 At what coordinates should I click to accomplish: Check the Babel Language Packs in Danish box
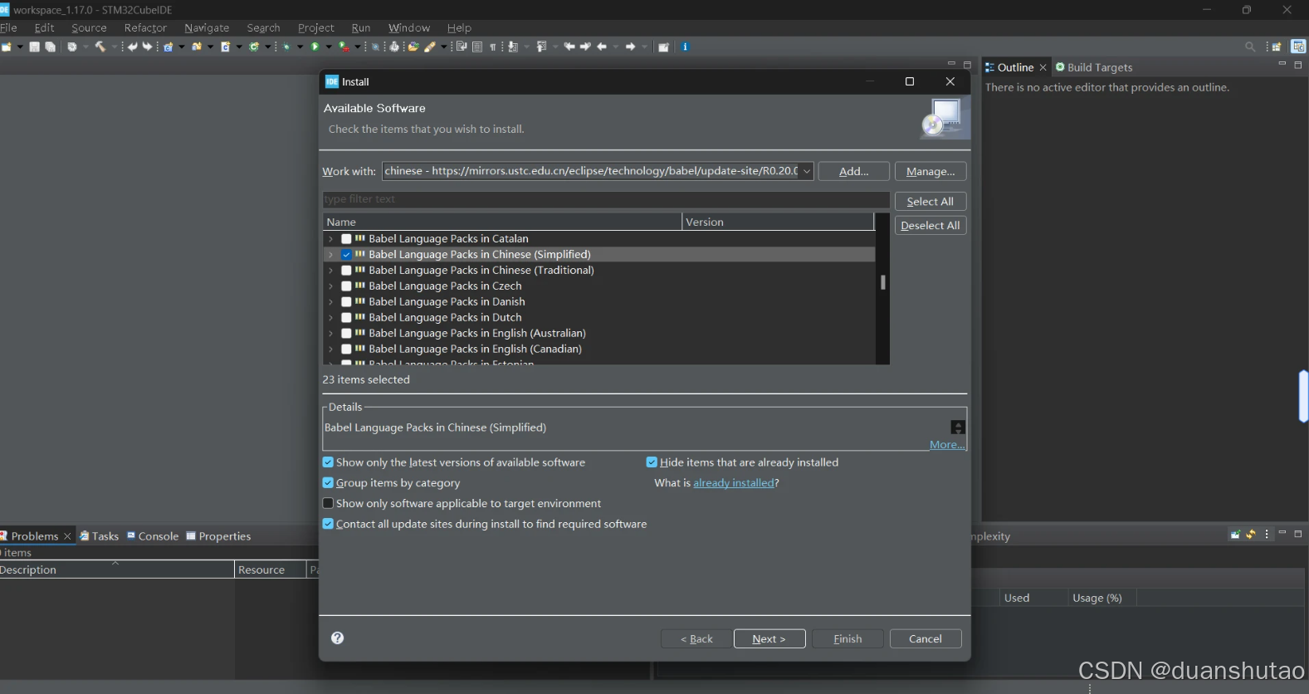tap(346, 301)
